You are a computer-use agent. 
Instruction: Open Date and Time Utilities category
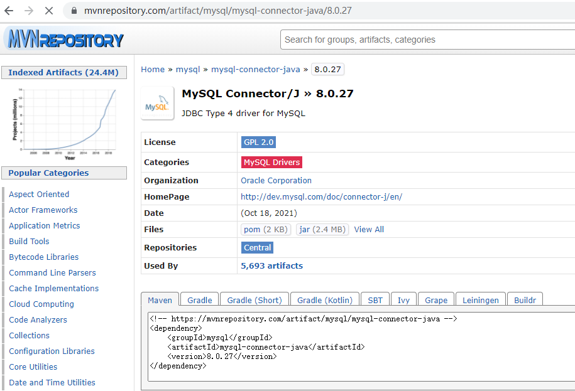(x=52, y=383)
